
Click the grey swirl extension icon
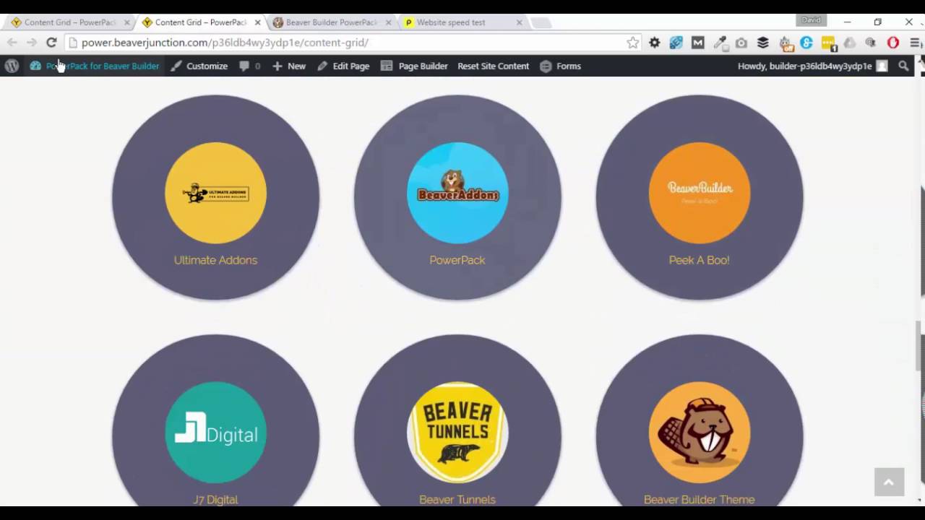pyautogui.click(x=871, y=43)
